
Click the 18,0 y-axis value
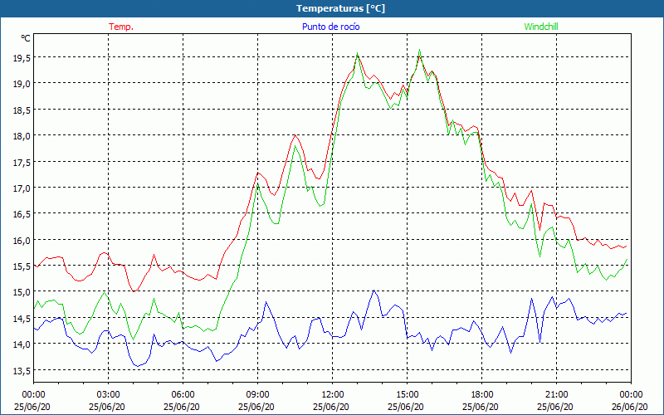(x=22, y=136)
